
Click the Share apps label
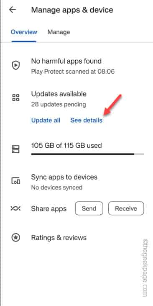(49, 208)
